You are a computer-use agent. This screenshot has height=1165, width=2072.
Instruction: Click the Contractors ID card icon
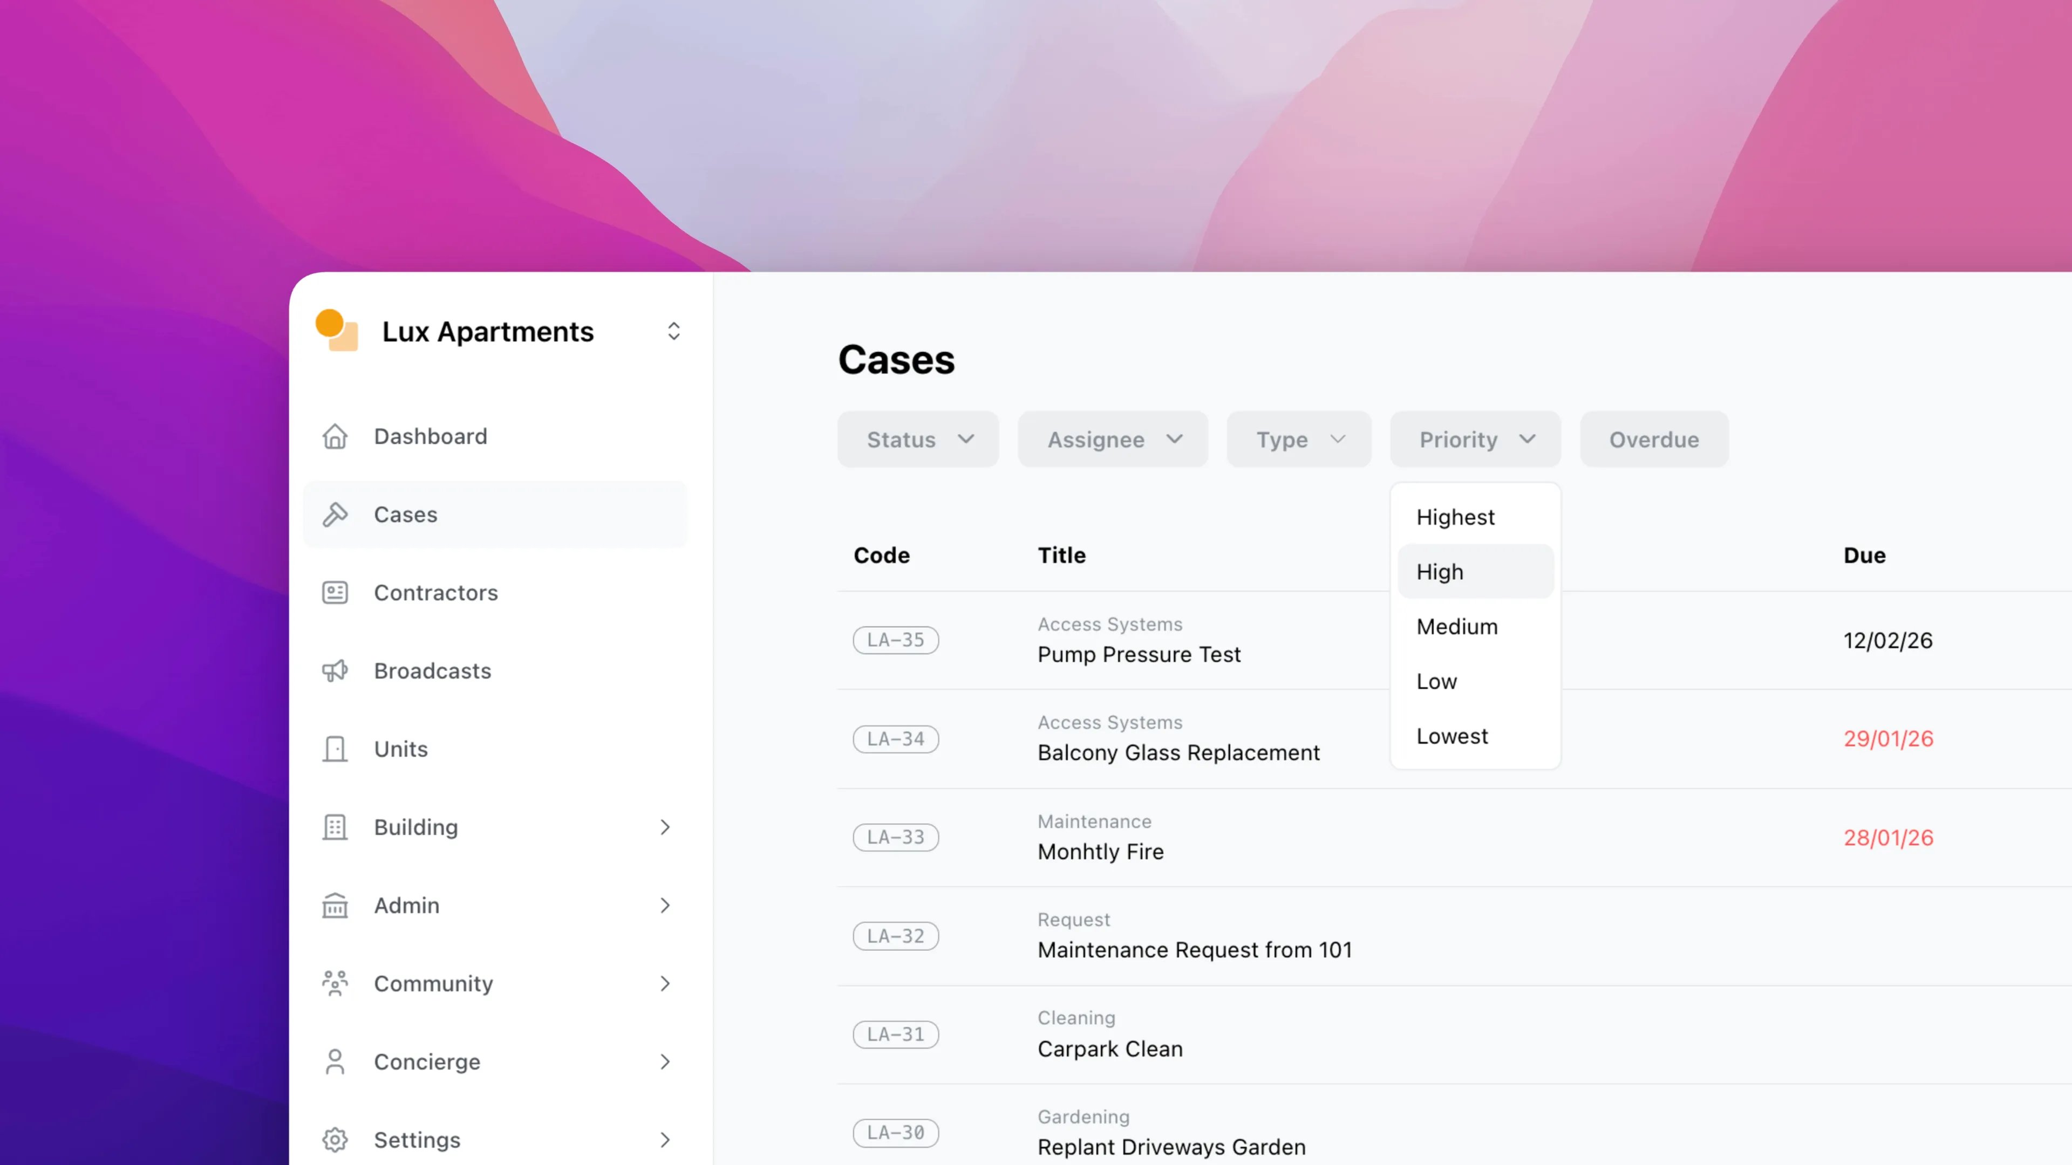coord(335,593)
